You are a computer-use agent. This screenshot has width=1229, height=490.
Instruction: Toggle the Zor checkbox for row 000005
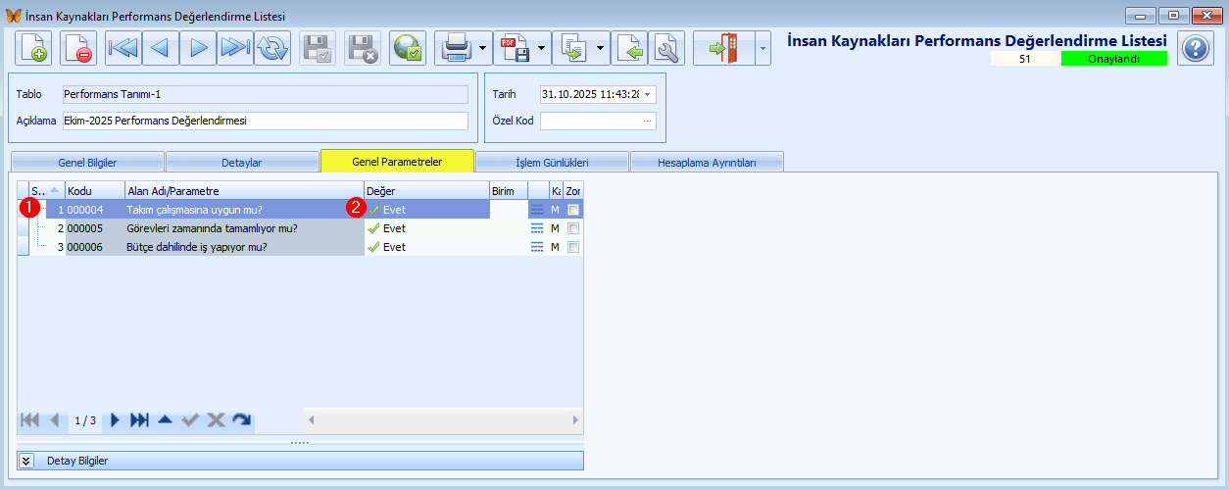tap(573, 228)
